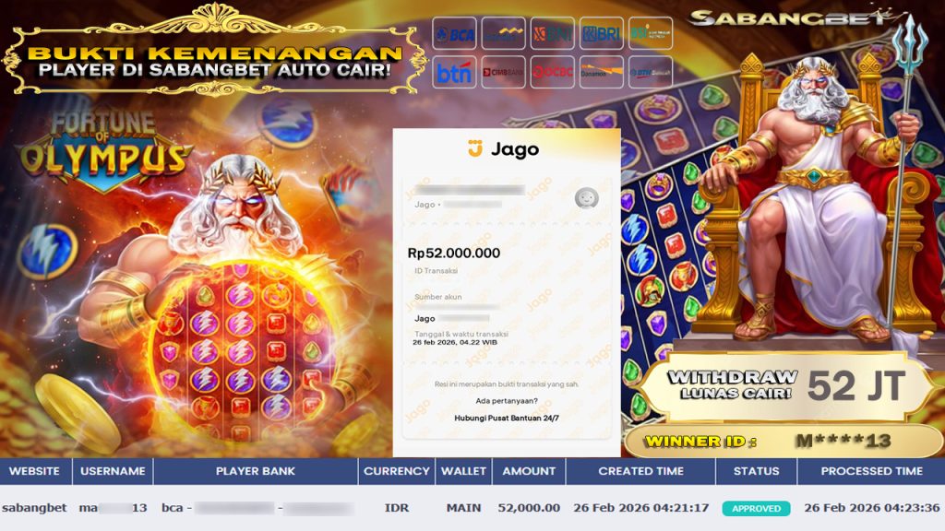
Task: Click the BCA bank logo
Action: (x=454, y=33)
